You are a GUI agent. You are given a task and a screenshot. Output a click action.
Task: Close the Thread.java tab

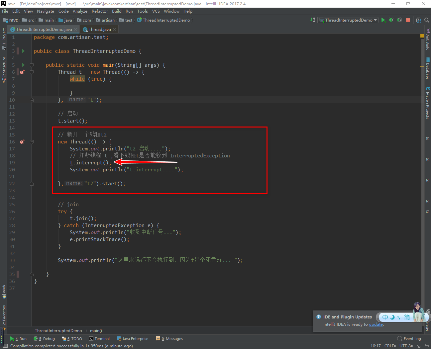pos(115,29)
